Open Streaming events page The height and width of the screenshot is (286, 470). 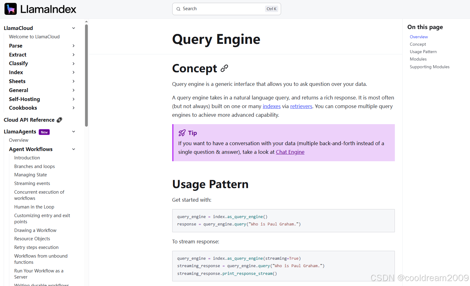pyautogui.click(x=32, y=183)
